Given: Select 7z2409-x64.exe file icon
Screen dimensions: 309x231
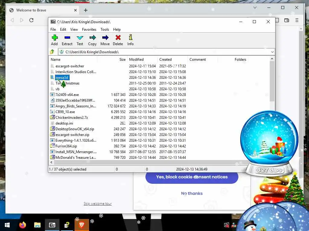Looking at the screenshot, I should click(x=52, y=95).
